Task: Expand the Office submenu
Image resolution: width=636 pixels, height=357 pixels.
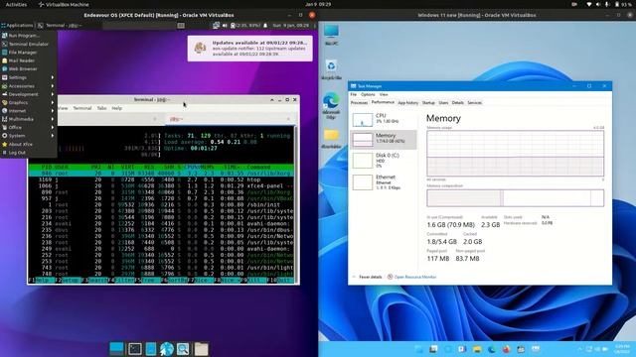Action: (x=29, y=127)
